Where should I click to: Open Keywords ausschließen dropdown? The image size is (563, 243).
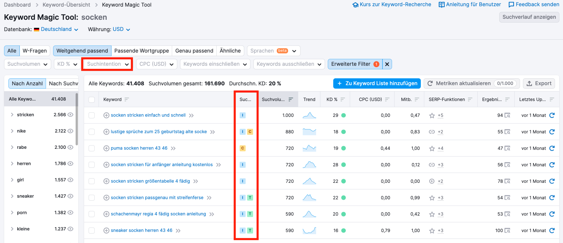click(289, 64)
